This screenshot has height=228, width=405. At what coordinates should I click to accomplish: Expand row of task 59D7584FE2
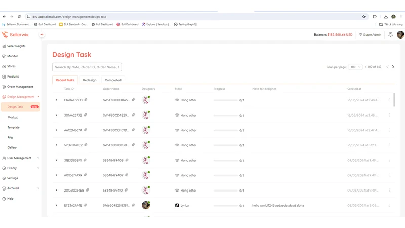pos(56,145)
